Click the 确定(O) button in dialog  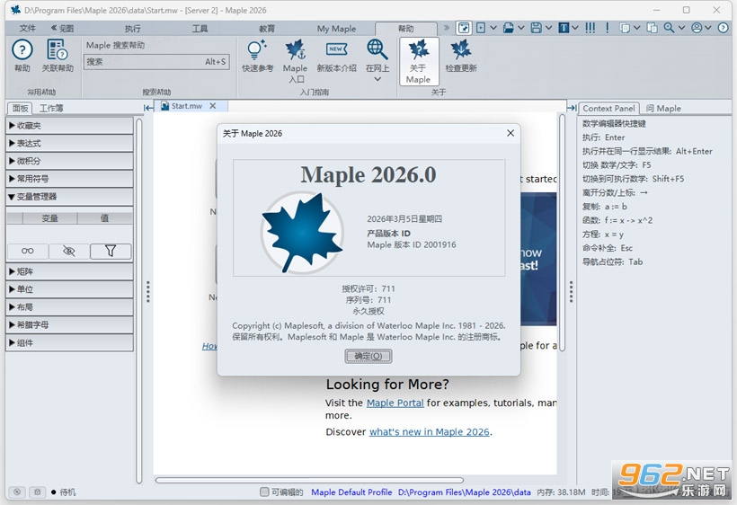point(368,356)
